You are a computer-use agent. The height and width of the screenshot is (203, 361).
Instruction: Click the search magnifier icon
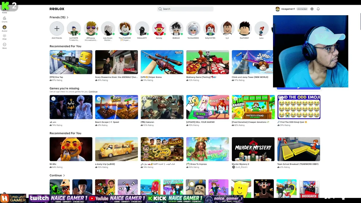point(160,9)
